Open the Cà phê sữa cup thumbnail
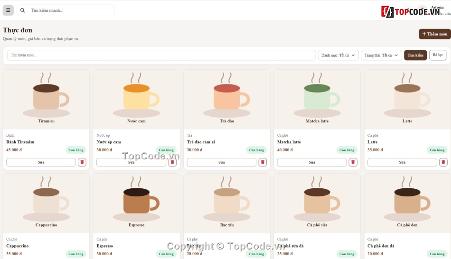 317,203
